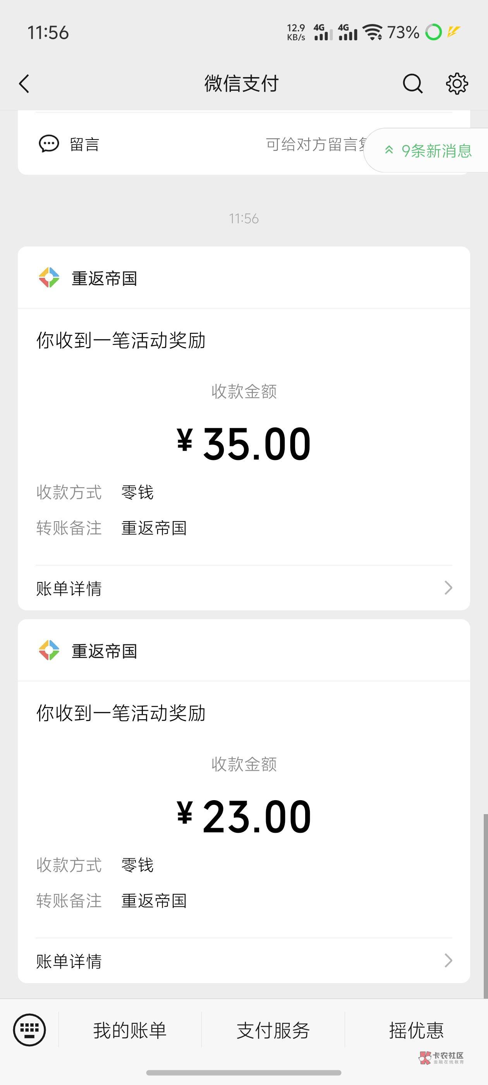Viewport: 488px width, 1085px height.
Task: Open 账单详情 for the ¥23.00 reward
Action: pos(244,961)
